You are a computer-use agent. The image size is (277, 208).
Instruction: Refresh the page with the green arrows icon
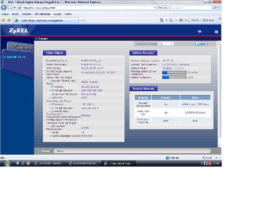pos(160,8)
